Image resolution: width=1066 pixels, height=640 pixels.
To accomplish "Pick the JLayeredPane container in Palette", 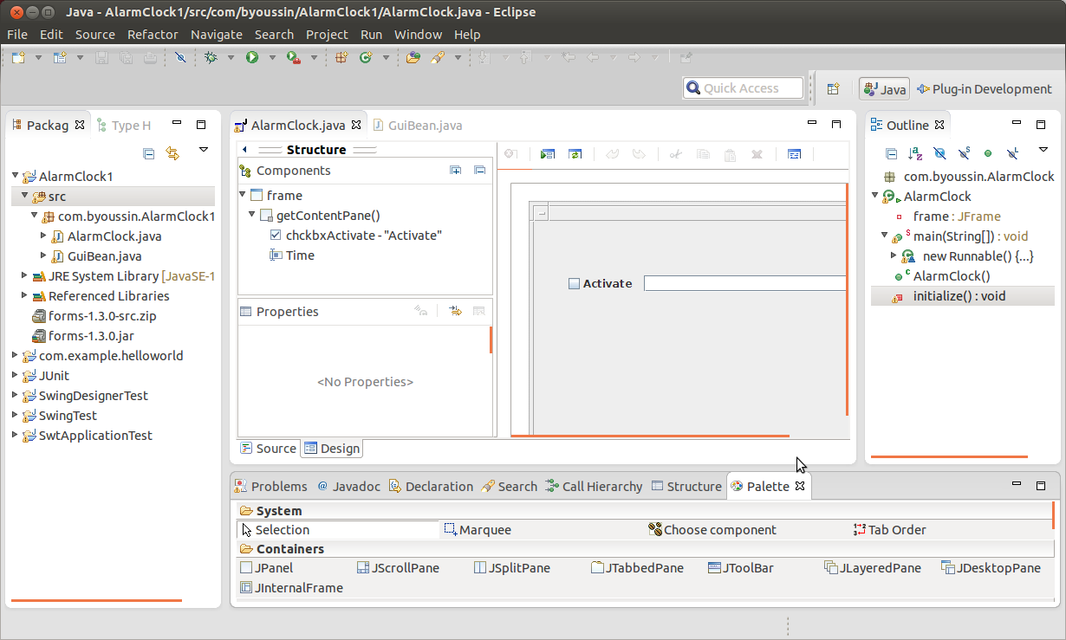I will tap(873, 568).
